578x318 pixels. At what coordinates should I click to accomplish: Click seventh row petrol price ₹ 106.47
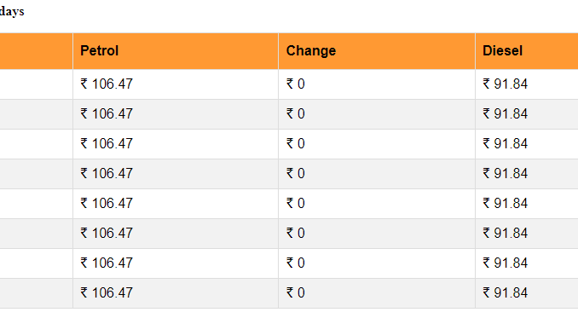point(107,263)
